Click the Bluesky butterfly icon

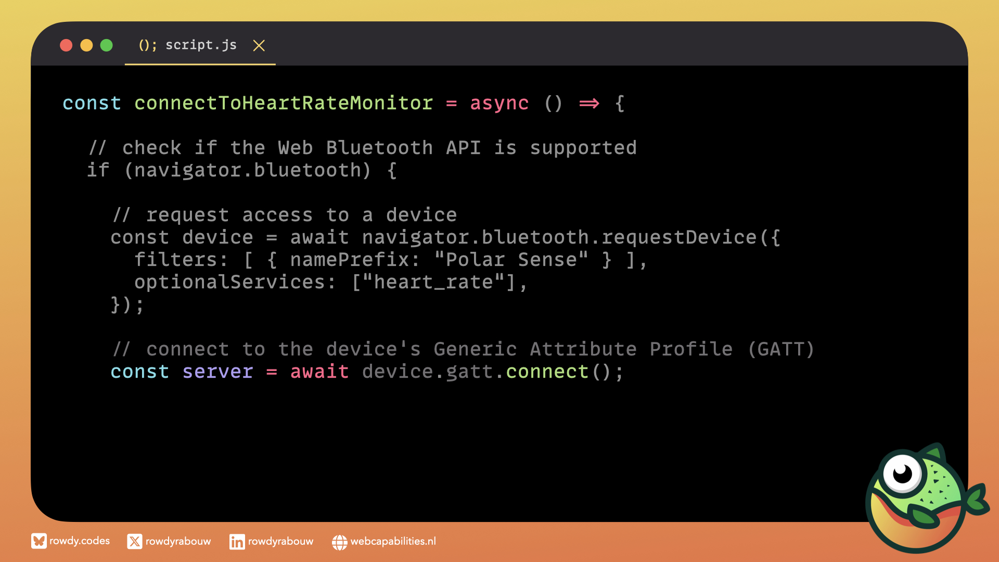(39, 541)
